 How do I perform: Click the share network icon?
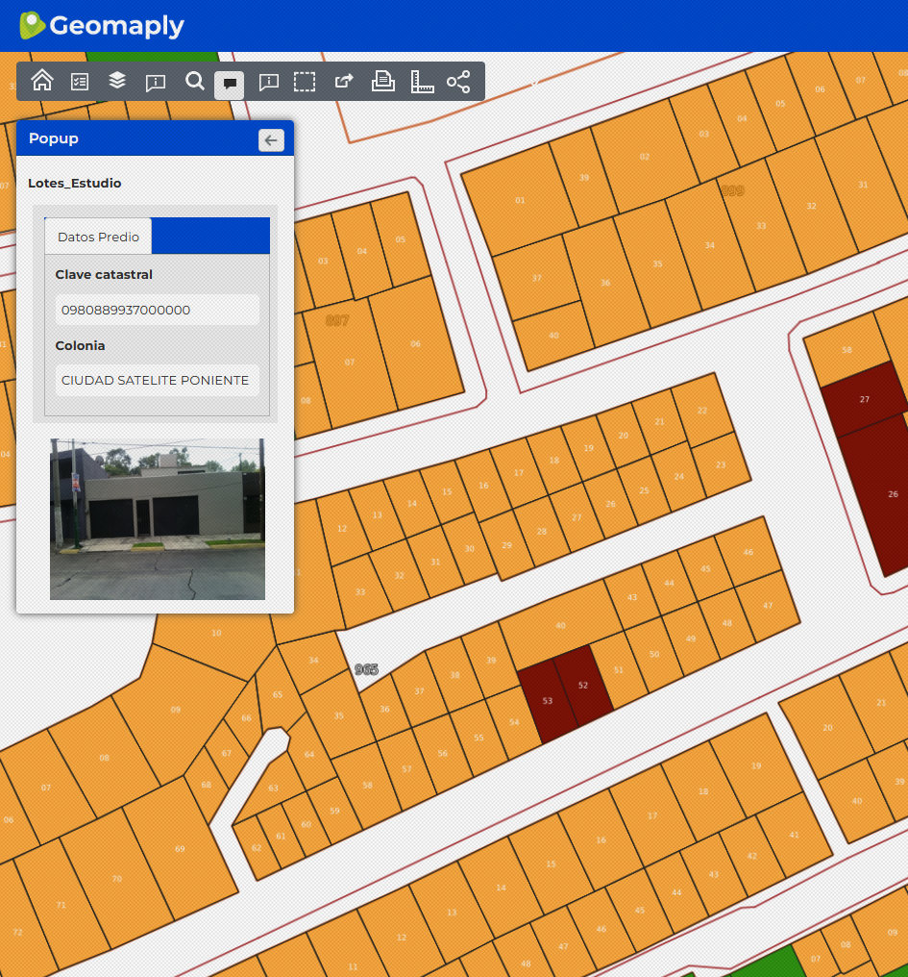point(458,82)
